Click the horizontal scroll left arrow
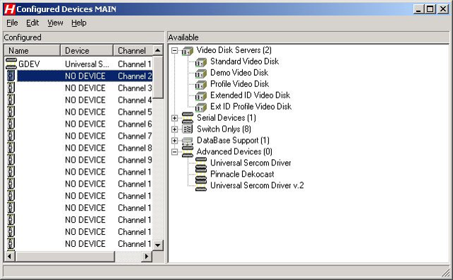This screenshot has width=453, height=280. (x=10, y=256)
